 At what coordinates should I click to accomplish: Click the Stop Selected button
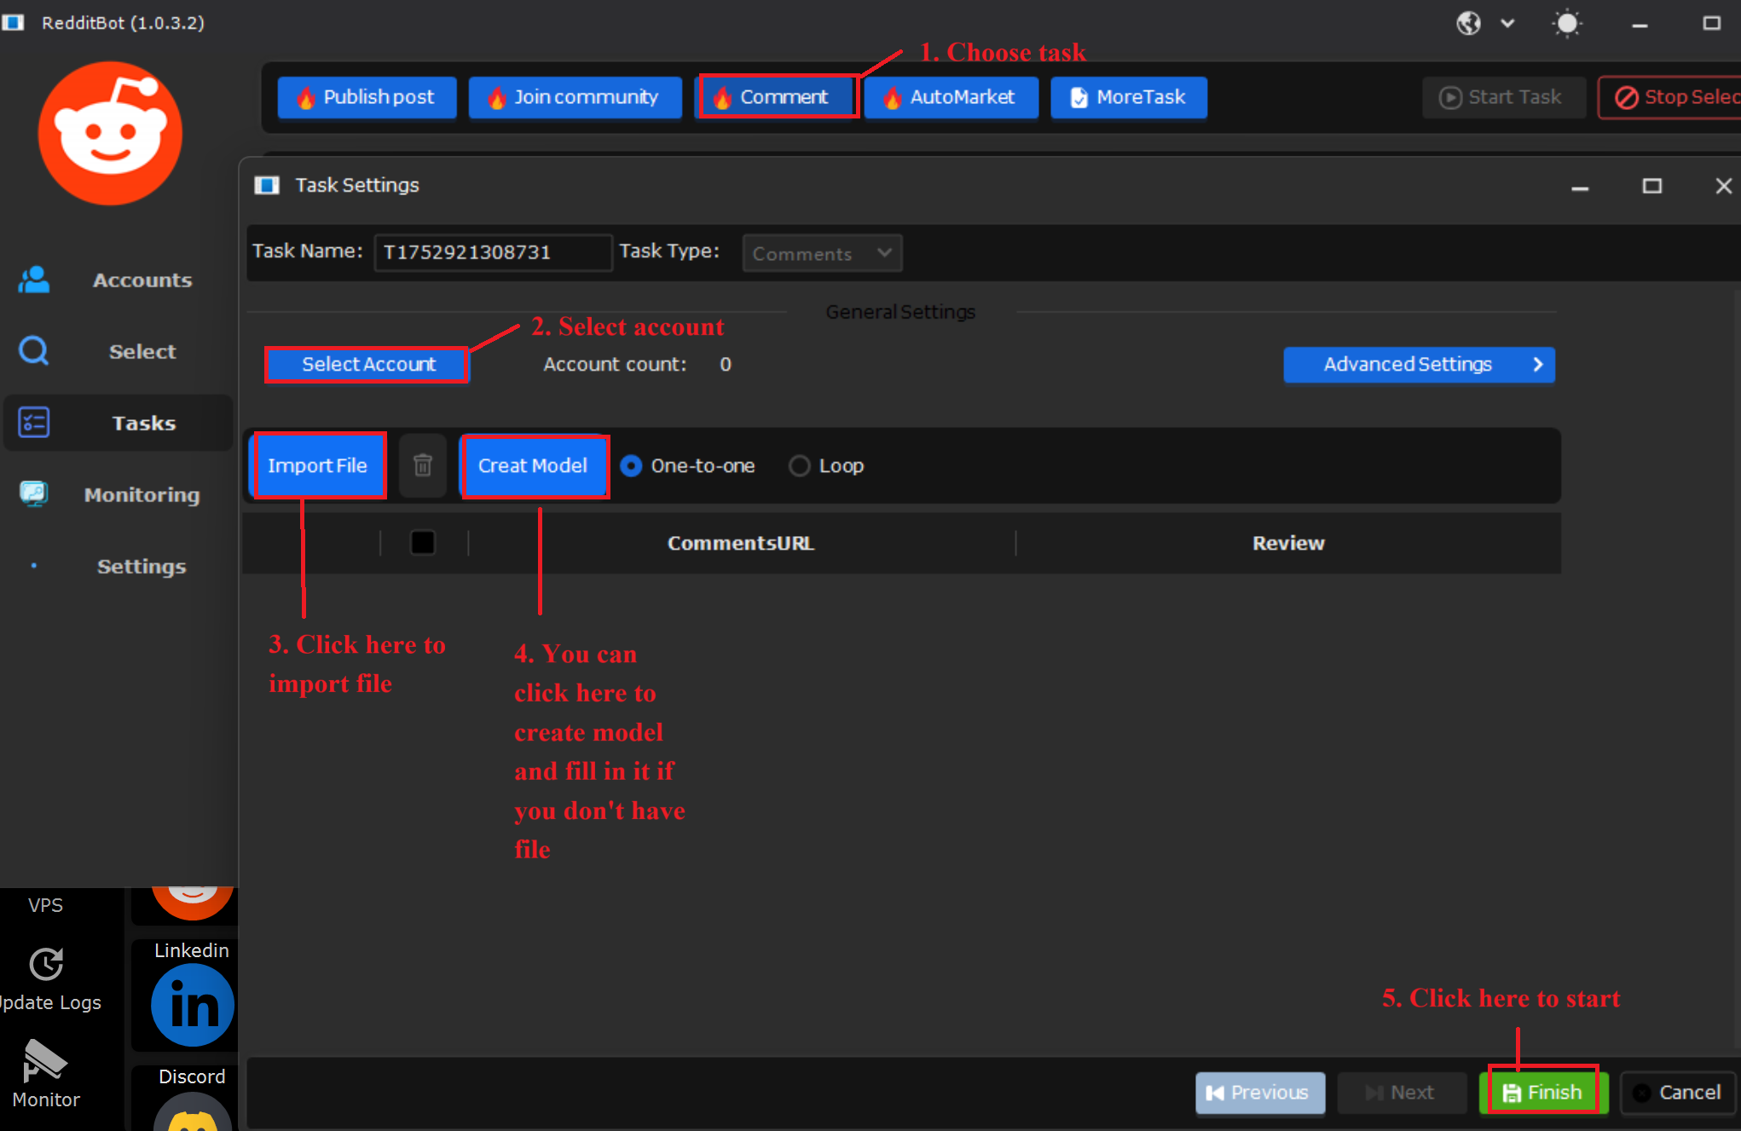pos(1670,97)
